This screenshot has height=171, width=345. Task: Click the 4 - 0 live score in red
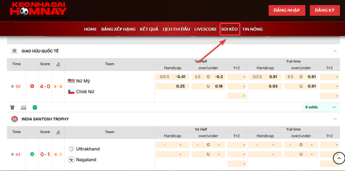click(45, 86)
